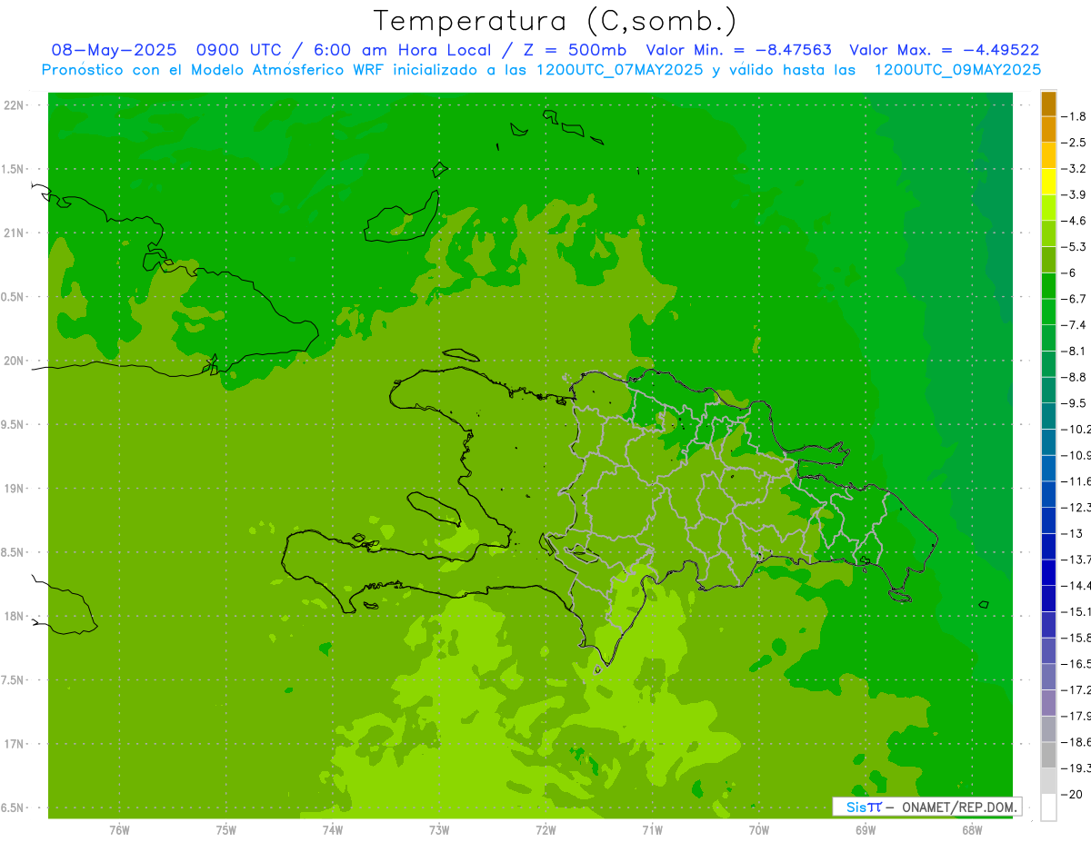
Task: Pick the white swatch below -20
Action: coord(1048,807)
